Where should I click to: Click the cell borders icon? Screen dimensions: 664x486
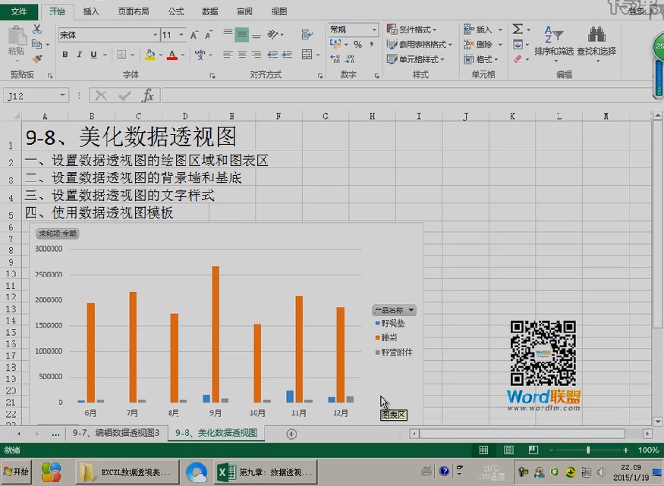click(121, 54)
